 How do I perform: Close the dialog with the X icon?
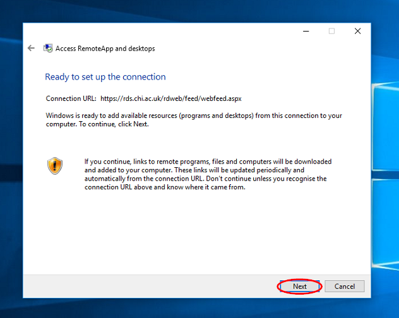357,32
